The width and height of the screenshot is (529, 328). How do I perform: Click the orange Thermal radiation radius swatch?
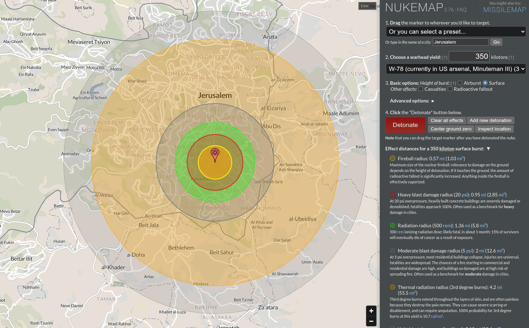(393, 287)
